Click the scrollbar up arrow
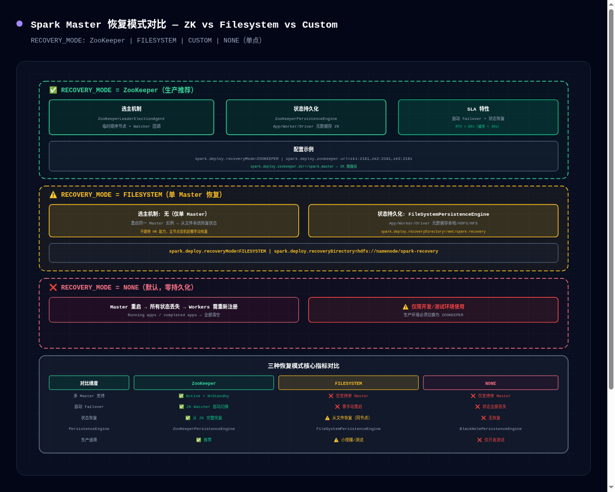The width and height of the screenshot is (615, 492). tap(611, 4)
